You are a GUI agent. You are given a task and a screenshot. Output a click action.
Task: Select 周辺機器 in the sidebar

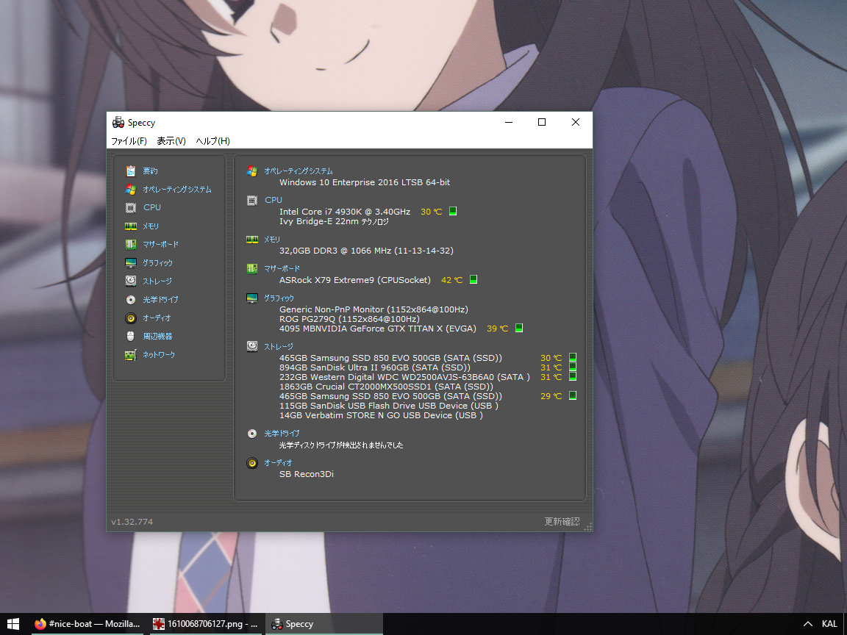[158, 337]
